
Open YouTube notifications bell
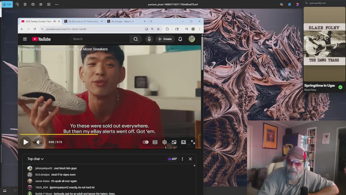pyautogui.click(x=180, y=39)
